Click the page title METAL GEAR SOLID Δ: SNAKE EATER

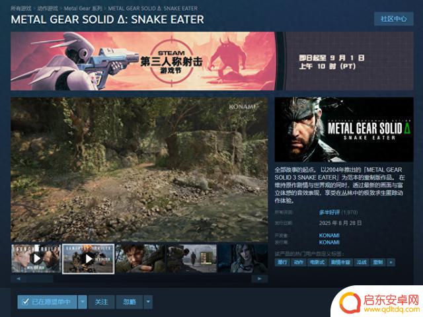107,20
